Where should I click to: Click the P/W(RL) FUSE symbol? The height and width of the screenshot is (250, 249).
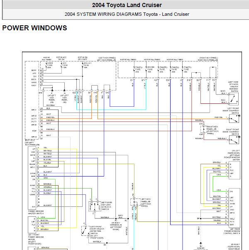pyautogui.click(x=171, y=69)
